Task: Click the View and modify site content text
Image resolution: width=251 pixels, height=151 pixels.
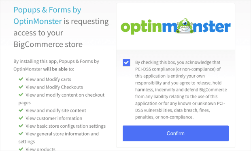Action: pyautogui.click(x=56, y=110)
